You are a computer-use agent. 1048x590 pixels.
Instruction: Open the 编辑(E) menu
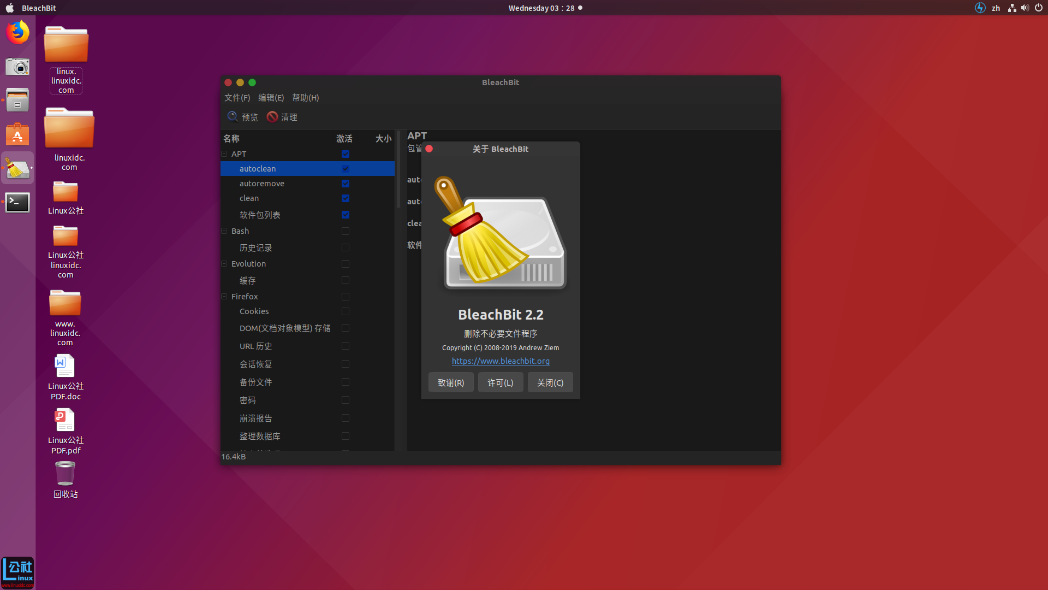click(271, 97)
